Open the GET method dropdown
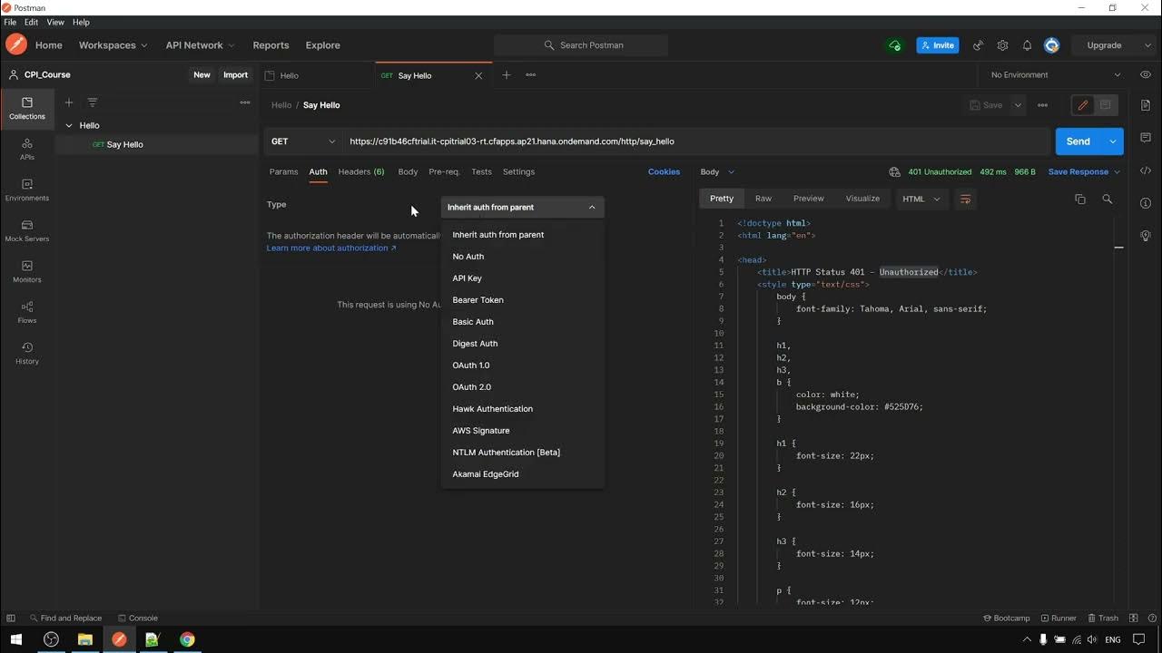 tap(303, 141)
